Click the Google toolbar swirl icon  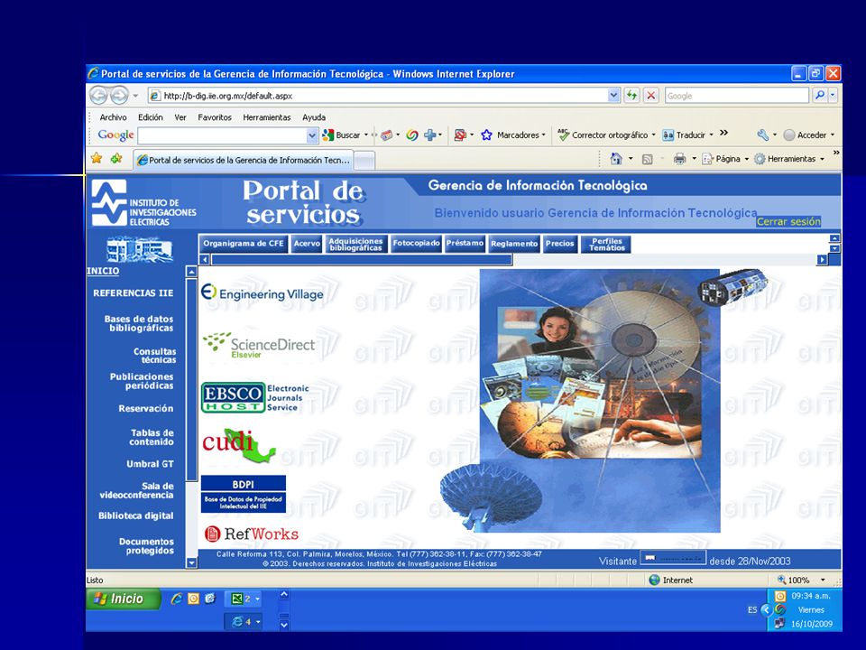[411, 135]
